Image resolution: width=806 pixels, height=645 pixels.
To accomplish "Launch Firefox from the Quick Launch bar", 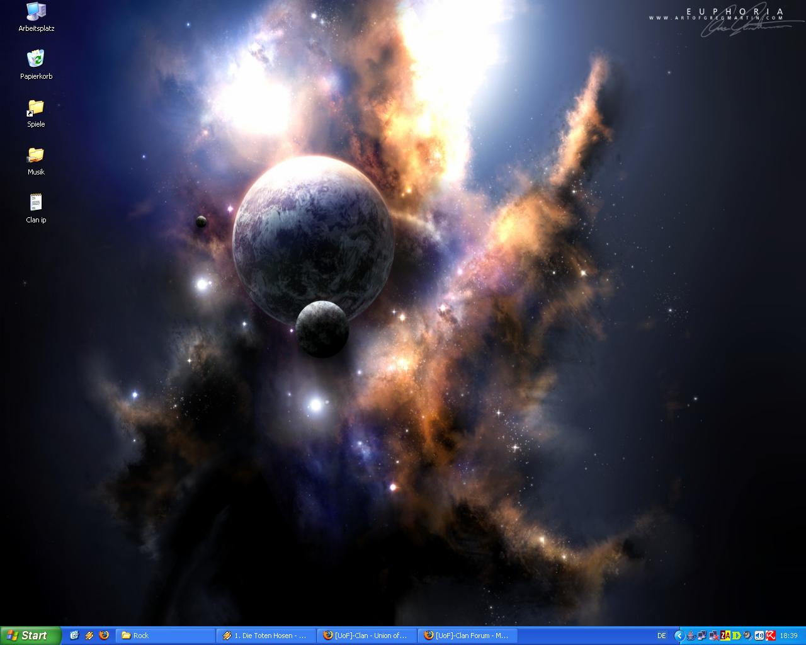I will (105, 636).
